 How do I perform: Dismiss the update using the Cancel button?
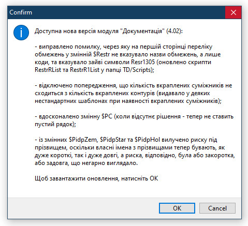coord(217,208)
